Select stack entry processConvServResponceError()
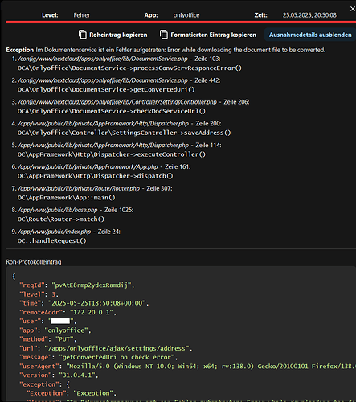Screen dimensions: 356x402 tap(129, 68)
